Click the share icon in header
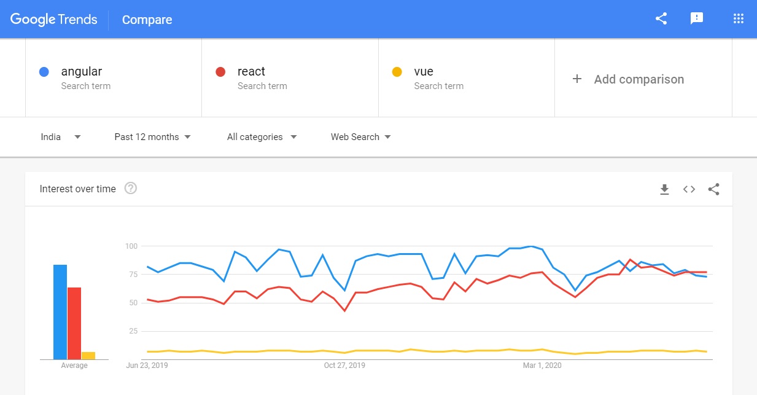757x395 pixels. coord(661,18)
